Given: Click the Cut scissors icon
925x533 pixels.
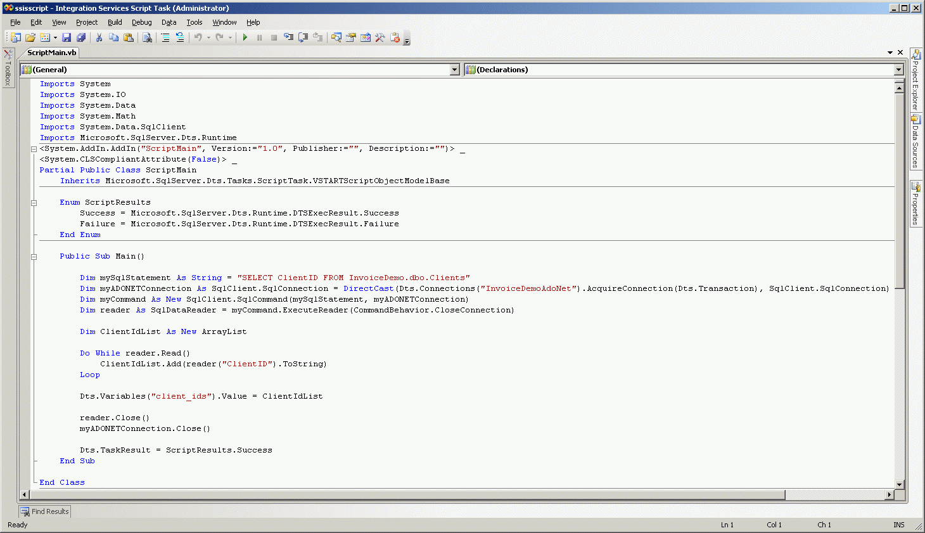Looking at the screenshot, I should 99,38.
